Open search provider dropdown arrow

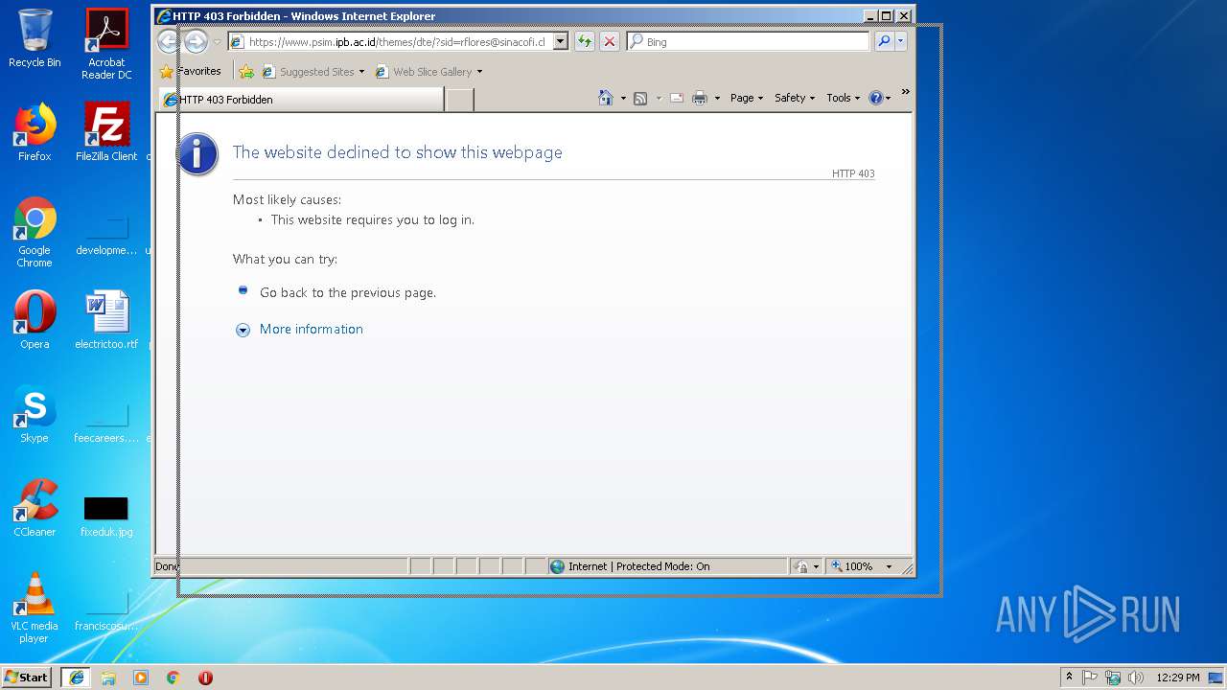tap(901, 41)
